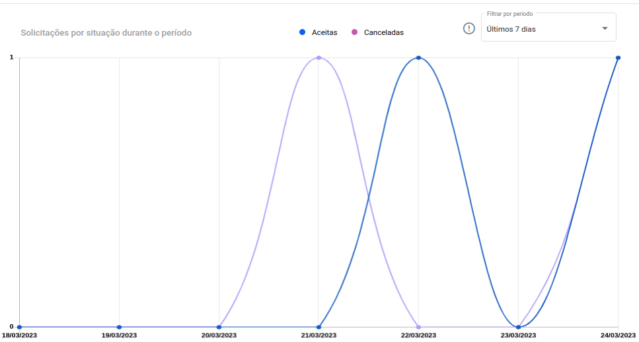The image size is (639, 342).
Task: Toggle the Aceitas legend series
Action: point(324,32)
